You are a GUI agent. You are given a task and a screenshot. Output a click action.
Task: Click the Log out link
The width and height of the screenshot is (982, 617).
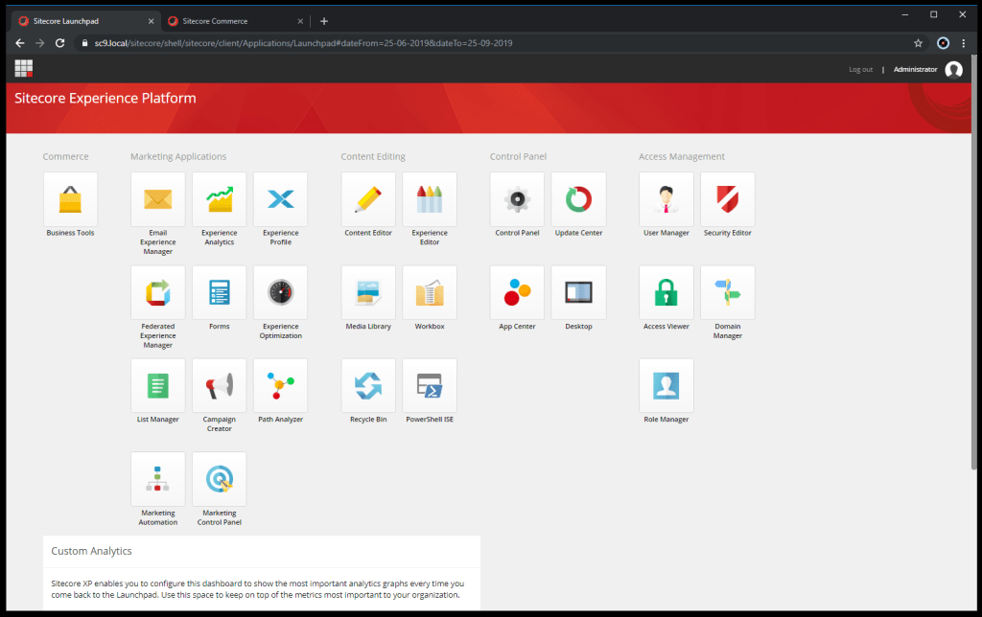point(860,69)
